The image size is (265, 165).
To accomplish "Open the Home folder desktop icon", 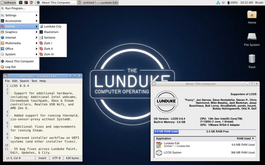I will (x=252, y=17).
